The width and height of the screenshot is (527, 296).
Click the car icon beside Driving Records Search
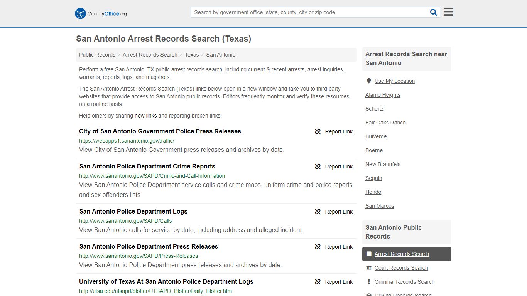pyautogui.click(x=369, y=294)
